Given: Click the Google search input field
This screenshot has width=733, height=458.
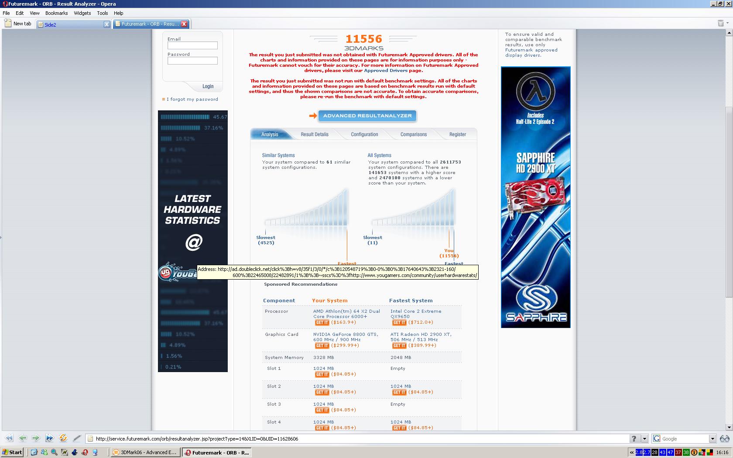Looking at the screenshot, I should pyautogui.click(x=685, y=439).
